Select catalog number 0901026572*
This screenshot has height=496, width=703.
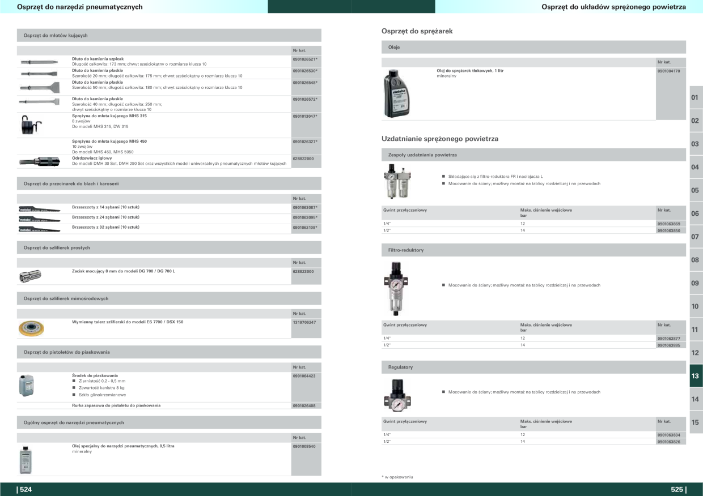pyautogui.click(x=305, y=99)
